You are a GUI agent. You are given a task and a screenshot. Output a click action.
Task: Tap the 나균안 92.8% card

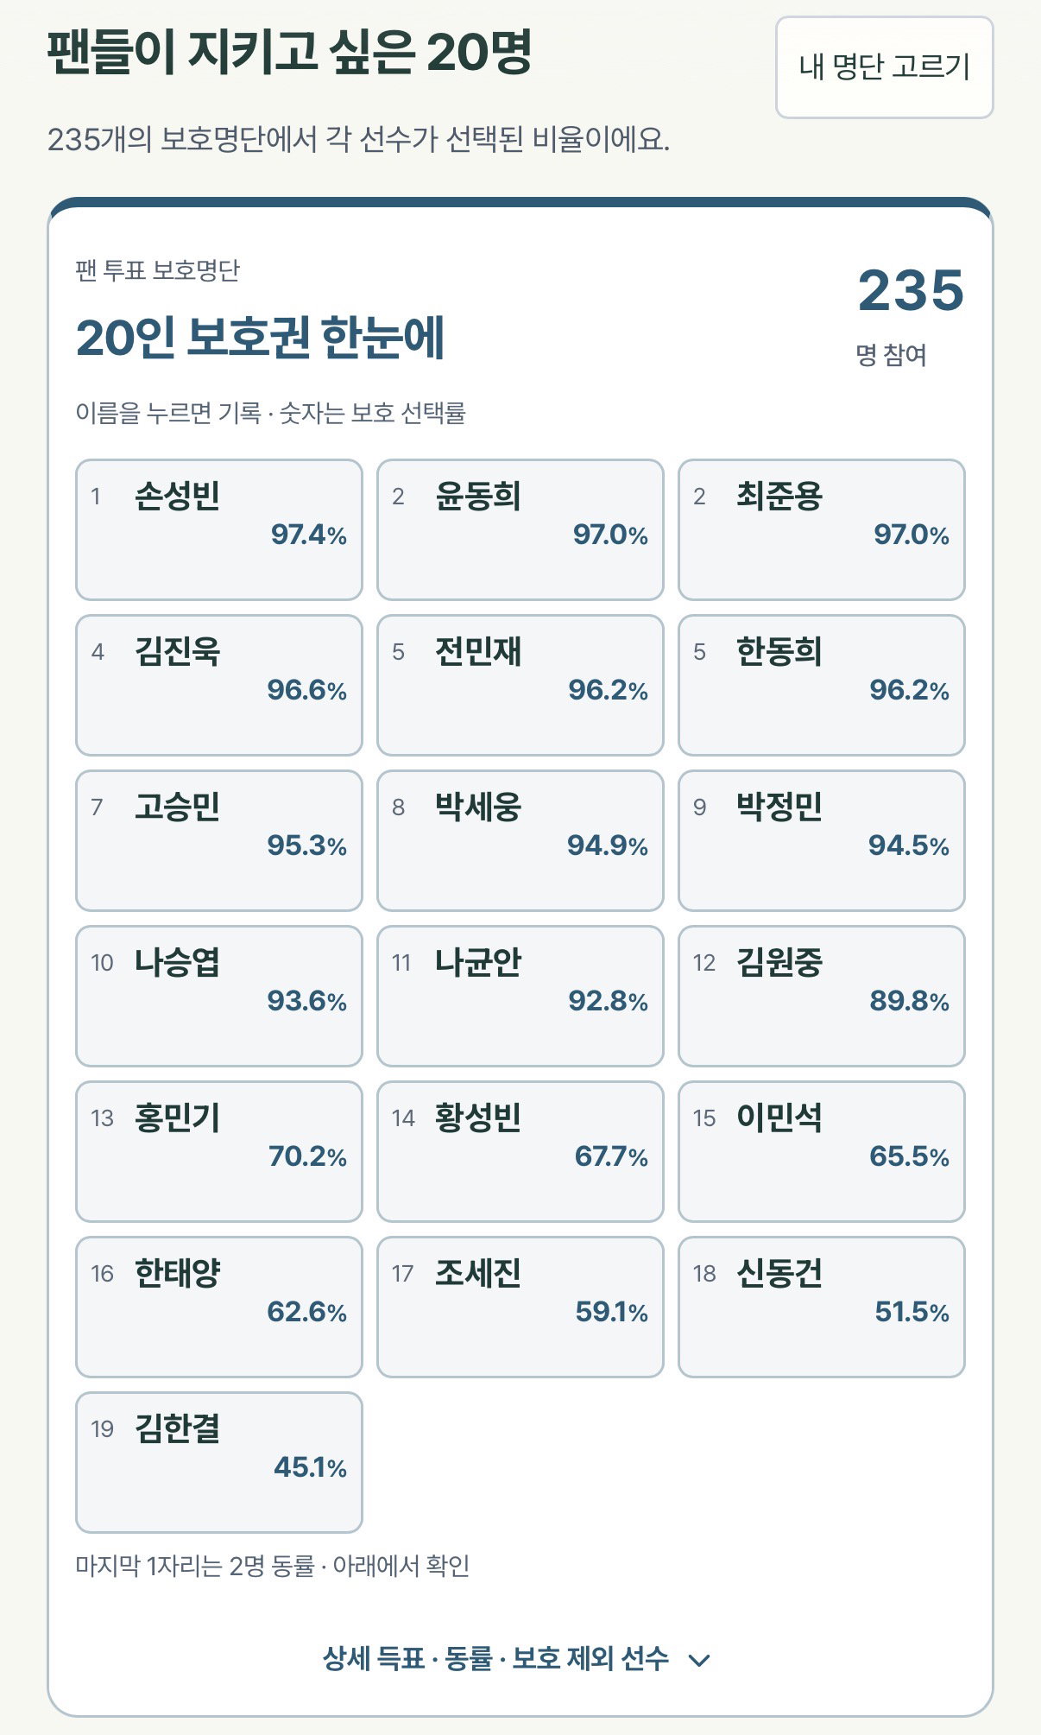520,996
